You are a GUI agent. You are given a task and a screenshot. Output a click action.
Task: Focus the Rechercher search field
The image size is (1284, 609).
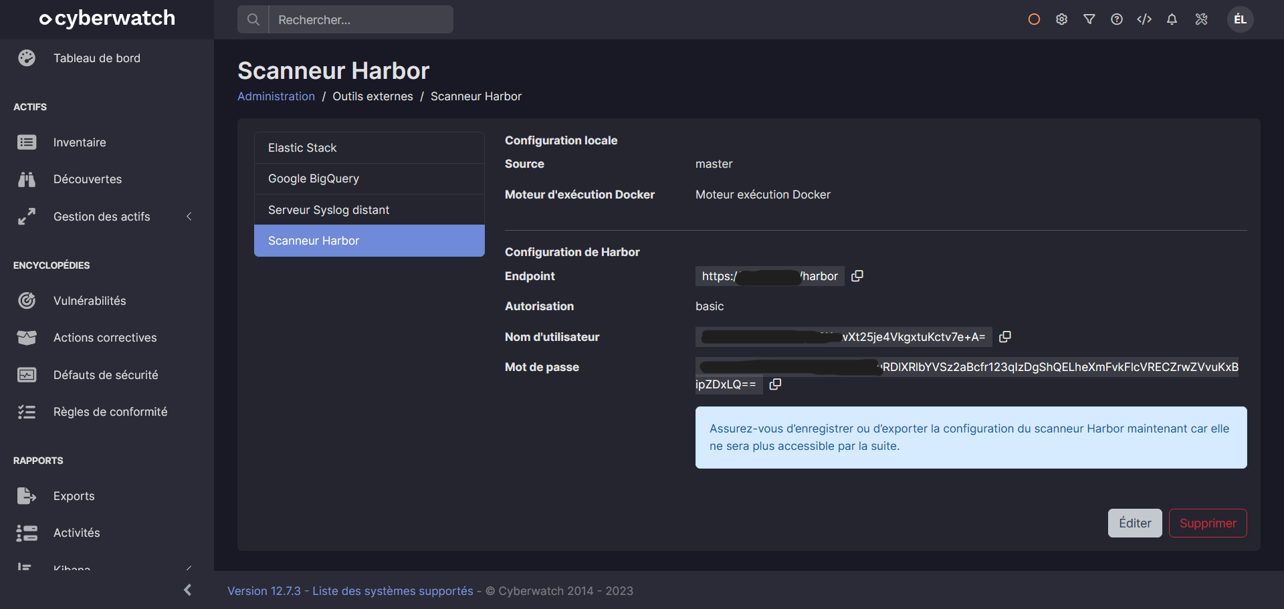361,19
